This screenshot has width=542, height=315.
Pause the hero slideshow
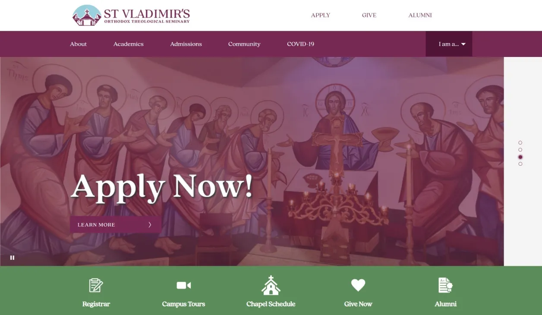[12, 258]
